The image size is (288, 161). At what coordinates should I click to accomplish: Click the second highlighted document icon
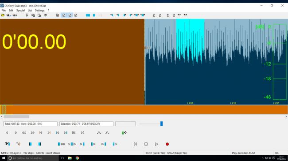pos(64,15)
